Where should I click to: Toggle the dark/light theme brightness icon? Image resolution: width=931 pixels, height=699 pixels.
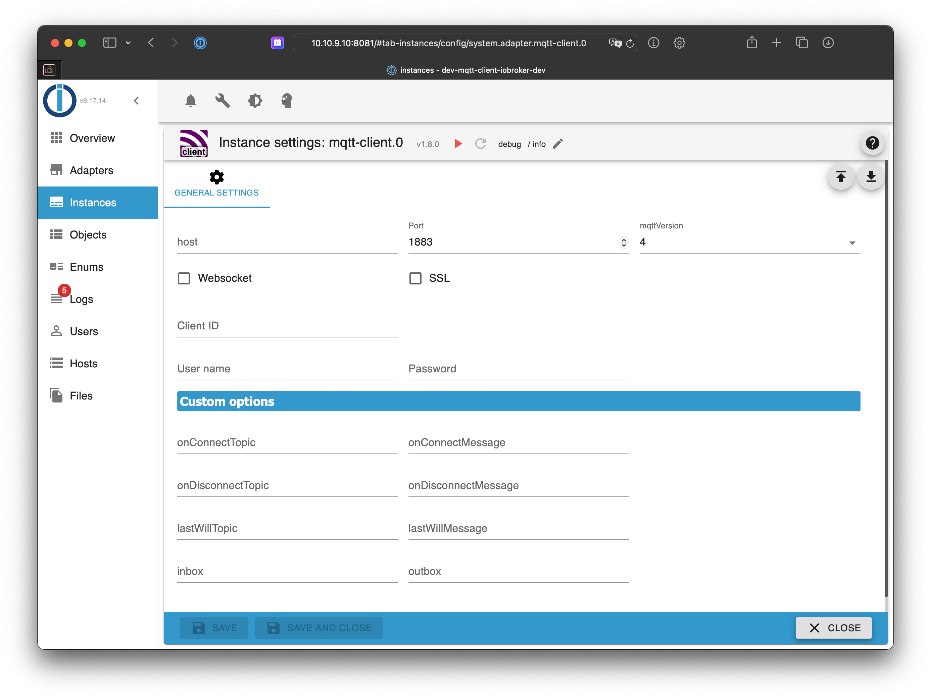click(x=255, y=101)
